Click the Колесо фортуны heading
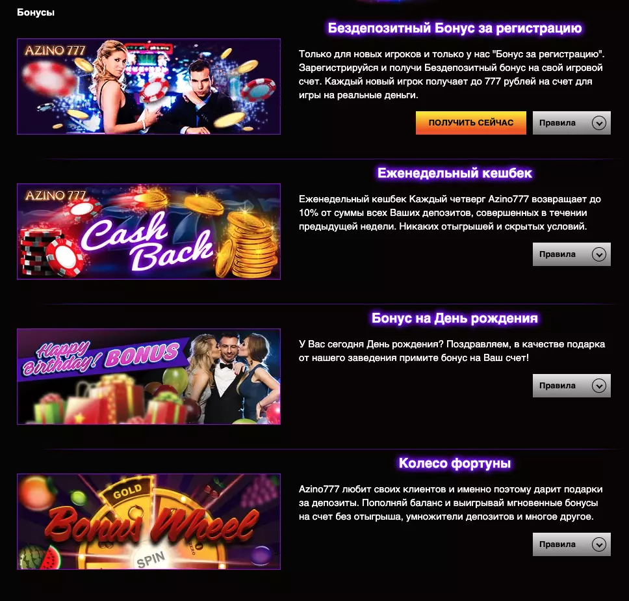Screen dimensions: 629x601 (x=454, y=463)
